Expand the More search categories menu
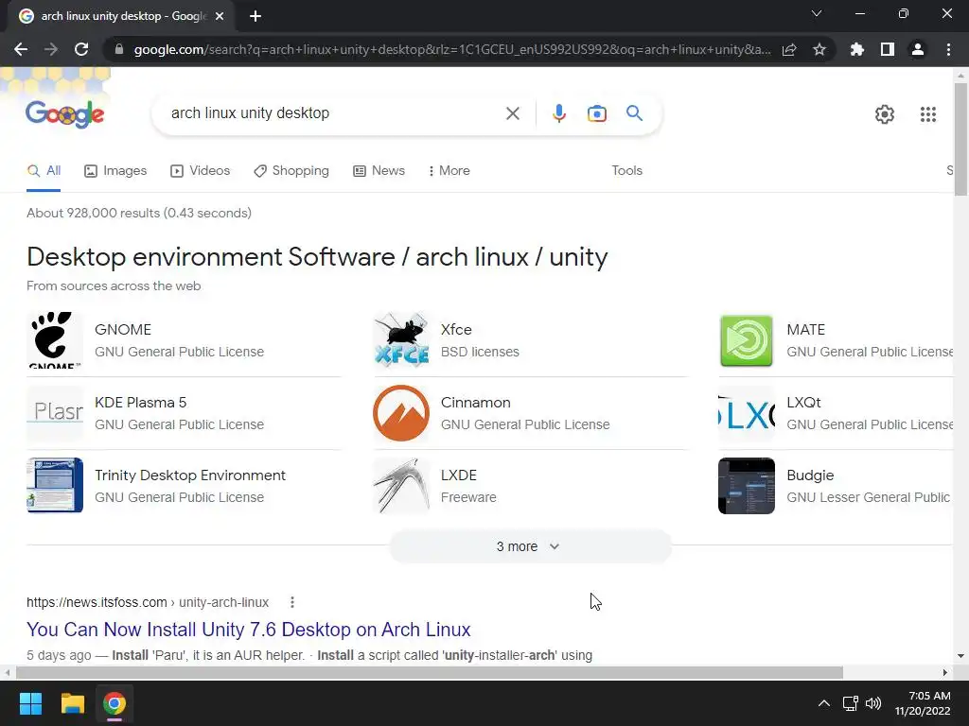This screenshot has height=726, width=969. click(449, 171)
